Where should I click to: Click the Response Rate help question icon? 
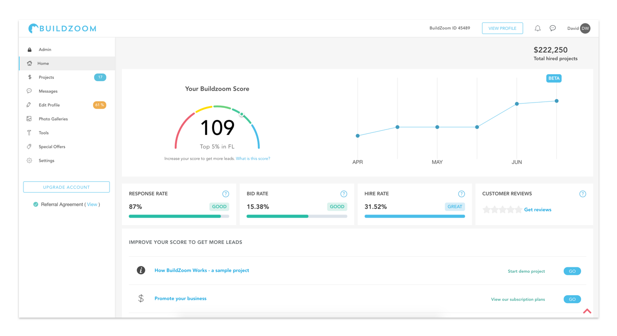pos(226,194)
